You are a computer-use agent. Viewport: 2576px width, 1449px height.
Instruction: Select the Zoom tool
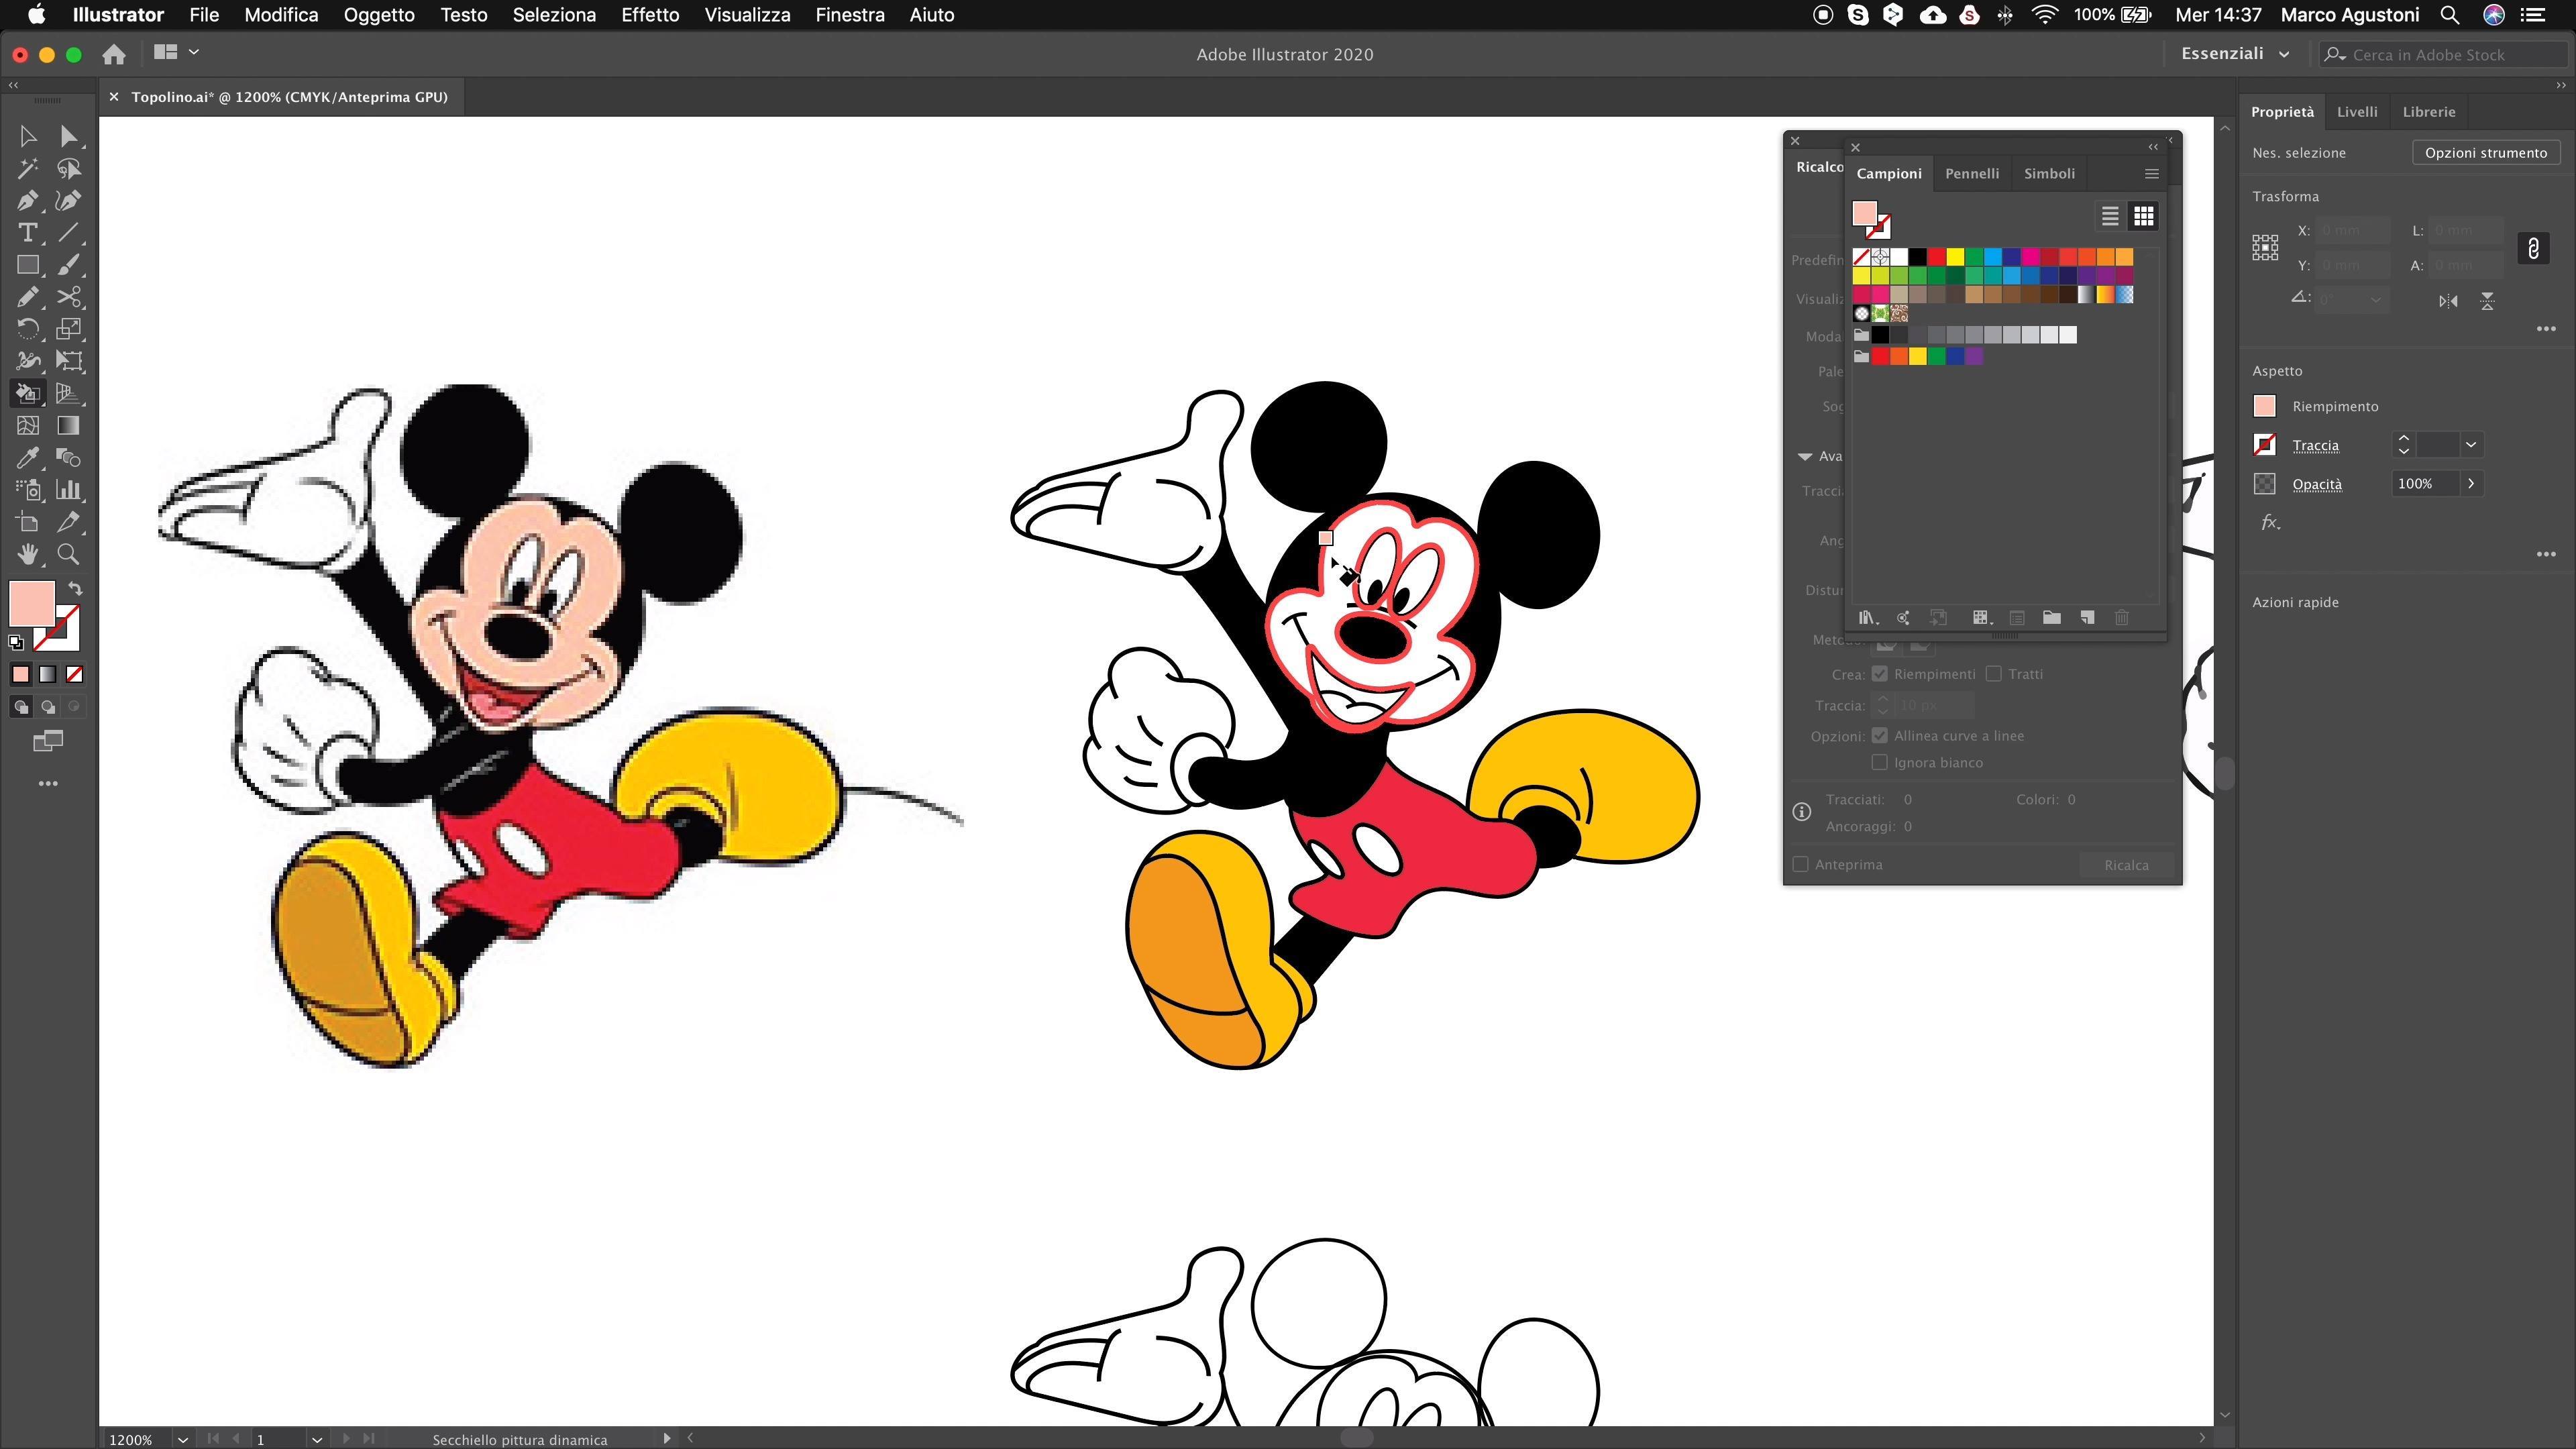pyautogui.click(x=68, y=554)
